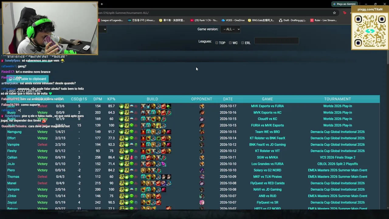The height and width of the screenshot is (219, 389).
Task: Sort table by CSD@15 column header
Action: [79, 99]
